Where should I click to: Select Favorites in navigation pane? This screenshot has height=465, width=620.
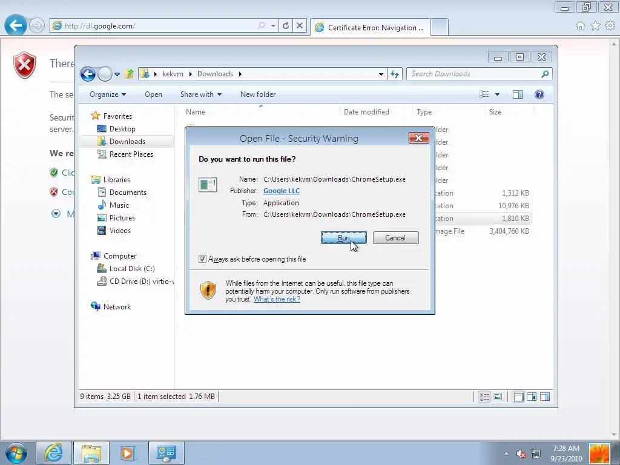pos(117,116)
